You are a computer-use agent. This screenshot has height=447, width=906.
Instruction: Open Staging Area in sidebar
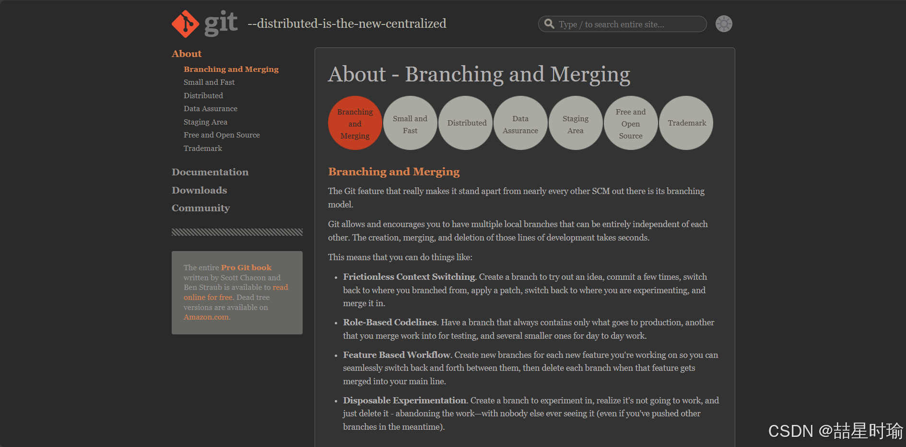205,122
